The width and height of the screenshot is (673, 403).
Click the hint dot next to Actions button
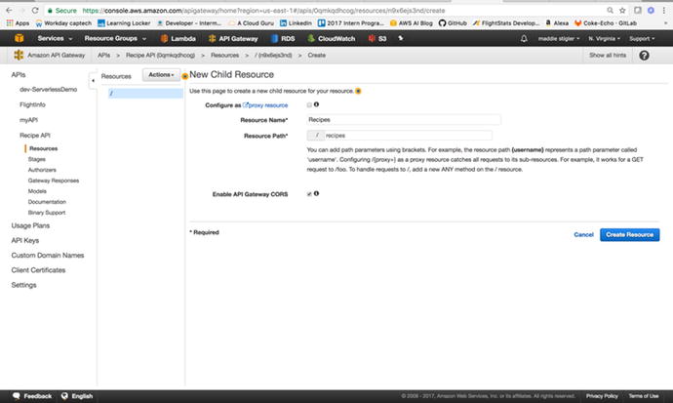coord(185,76)
